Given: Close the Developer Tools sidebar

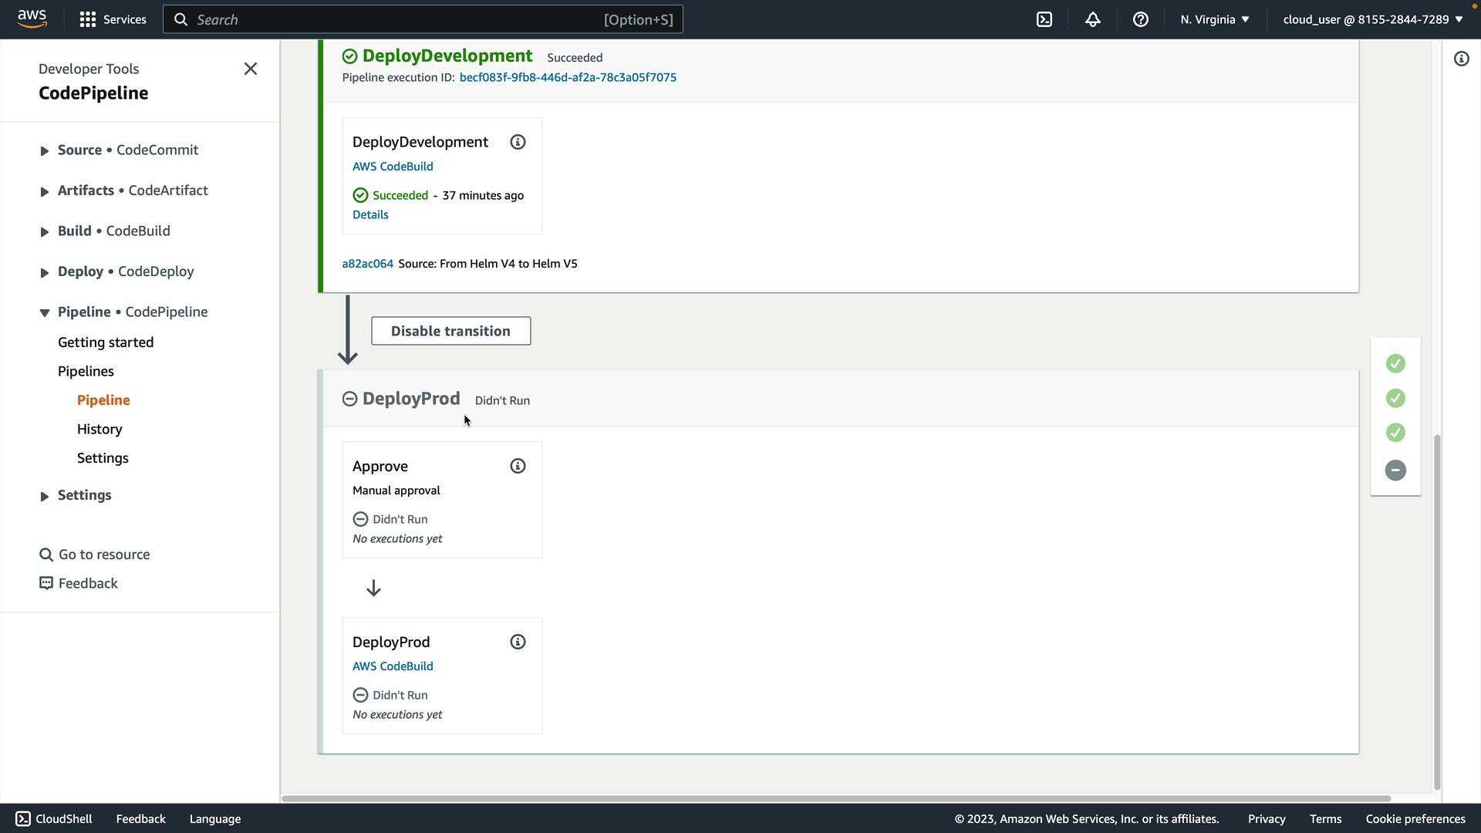Looking at the screenshot, I should coord(250,69).
